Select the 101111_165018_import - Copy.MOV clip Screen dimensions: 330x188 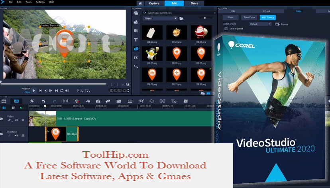pos(121,119)
